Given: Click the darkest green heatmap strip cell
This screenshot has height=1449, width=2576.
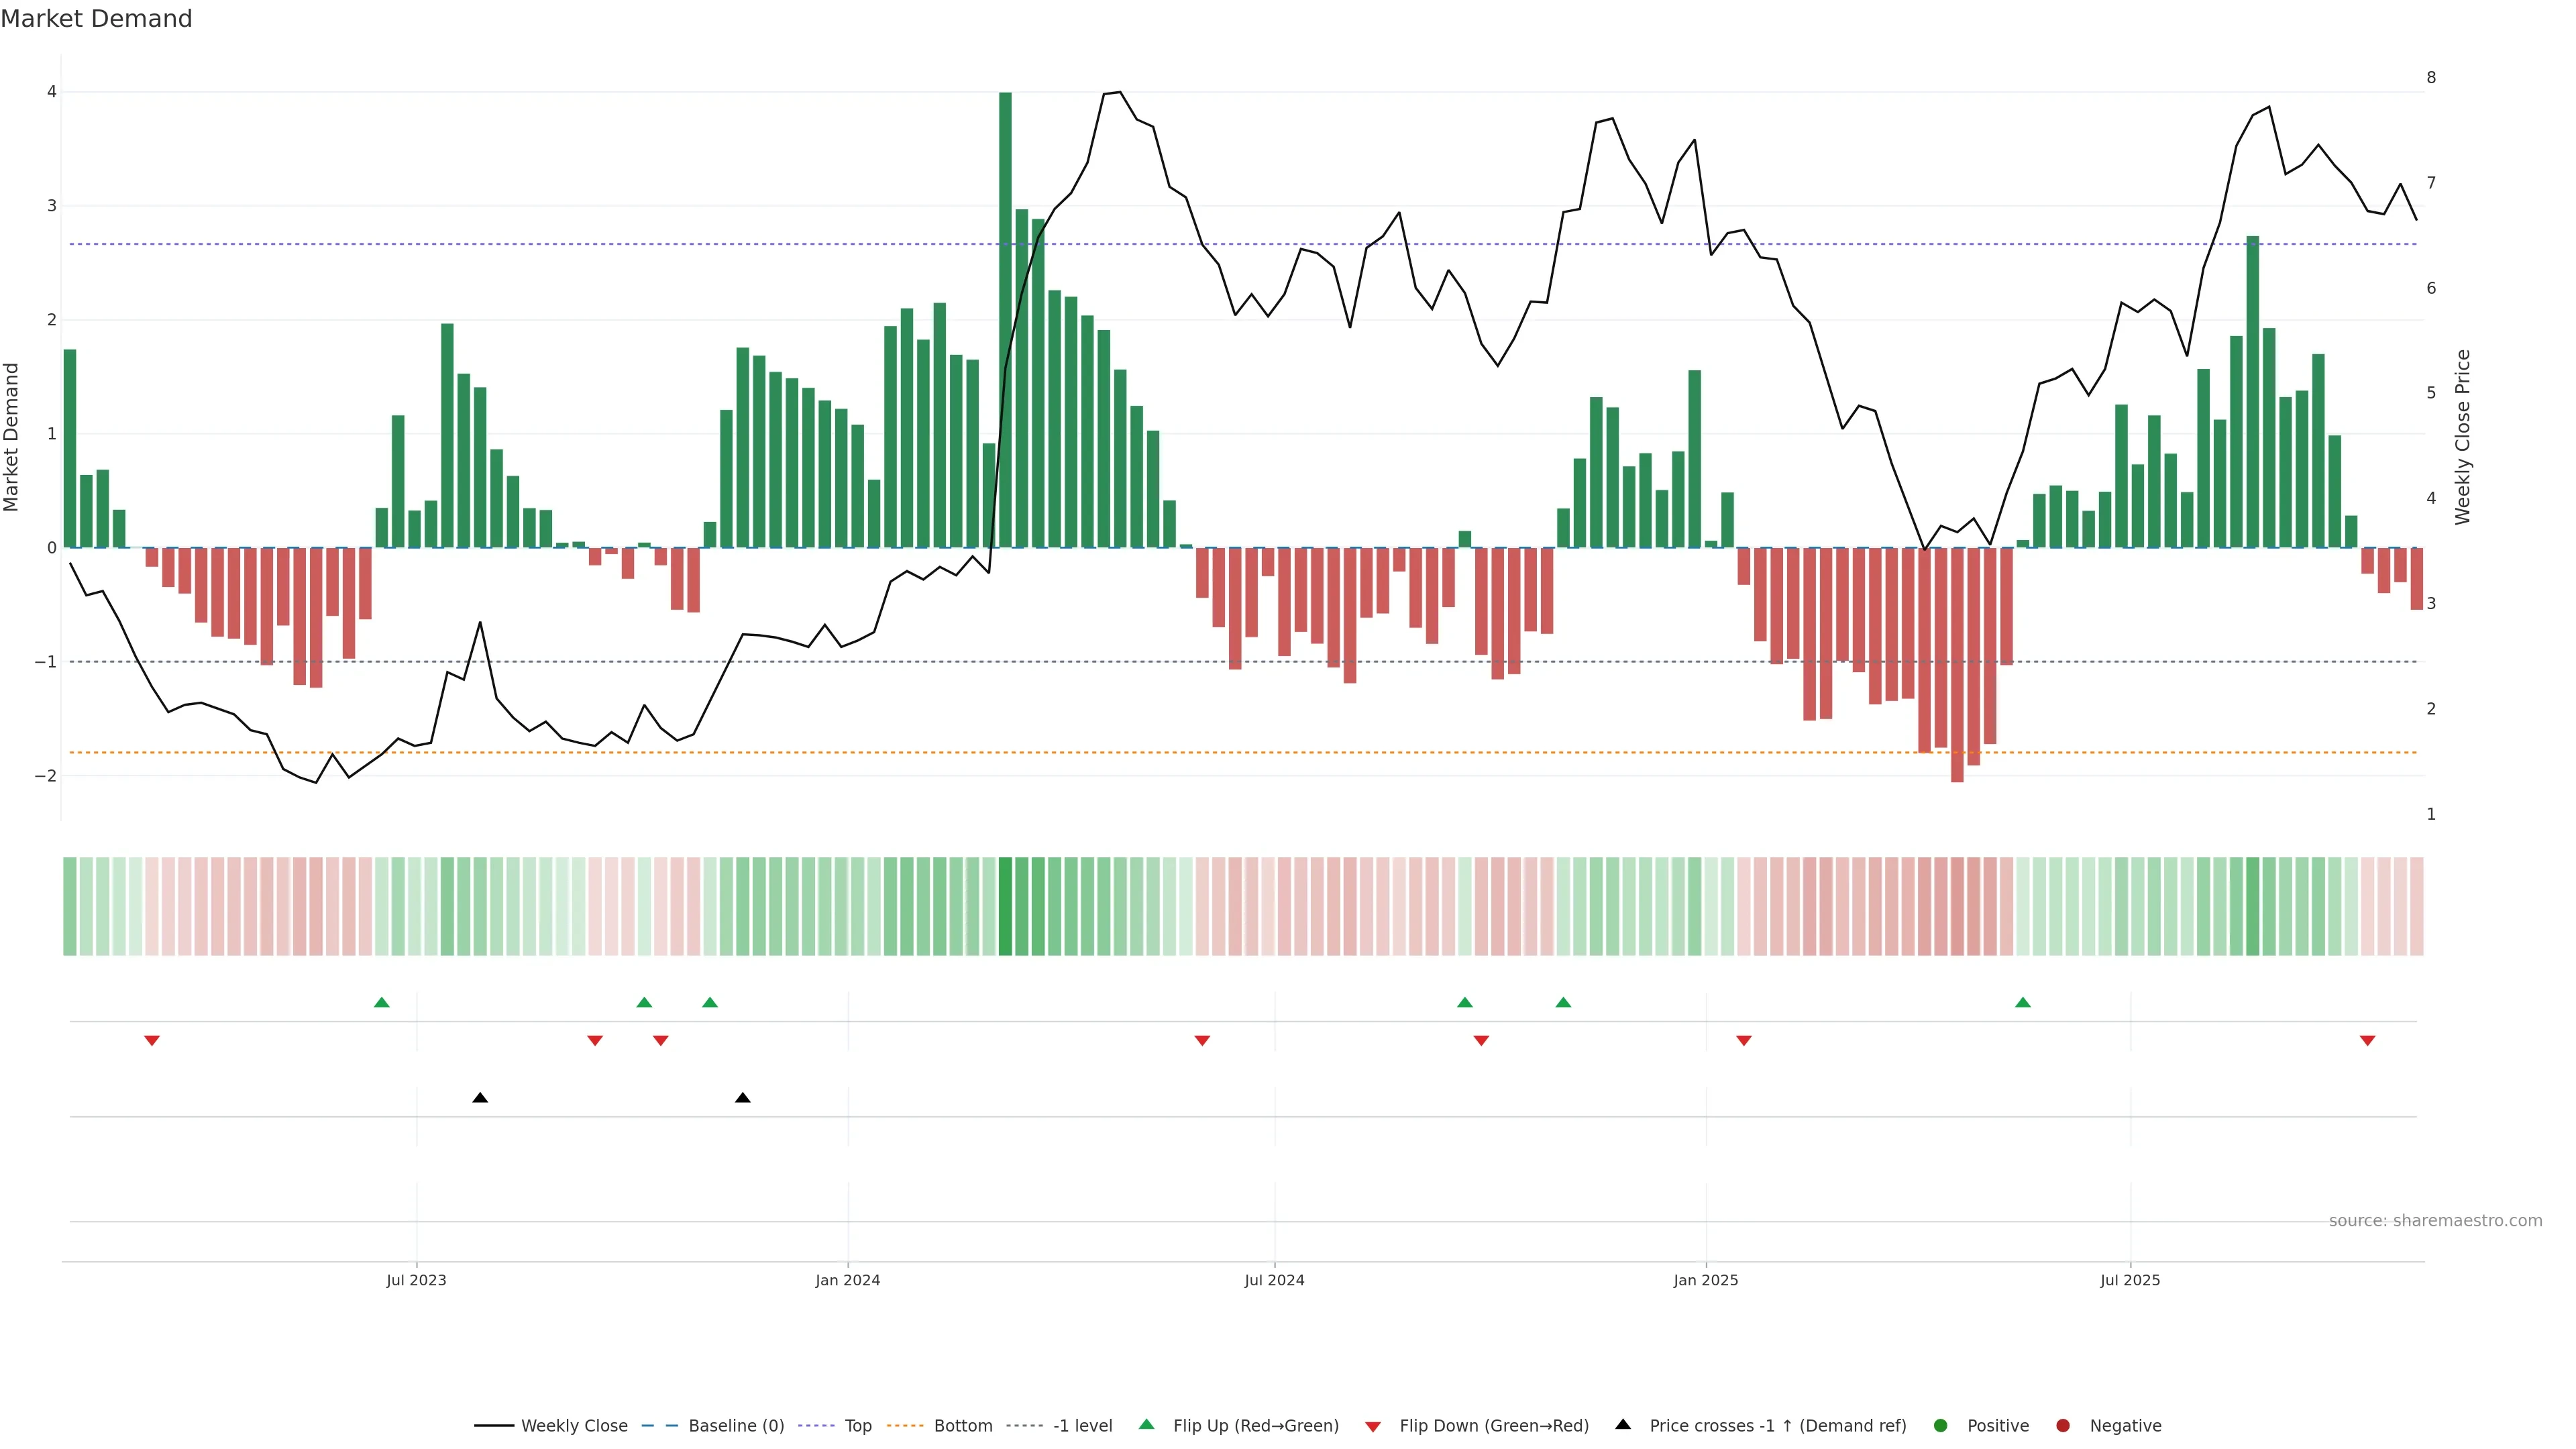Looking at the screenshot, I should click(x=1005, y=906).
